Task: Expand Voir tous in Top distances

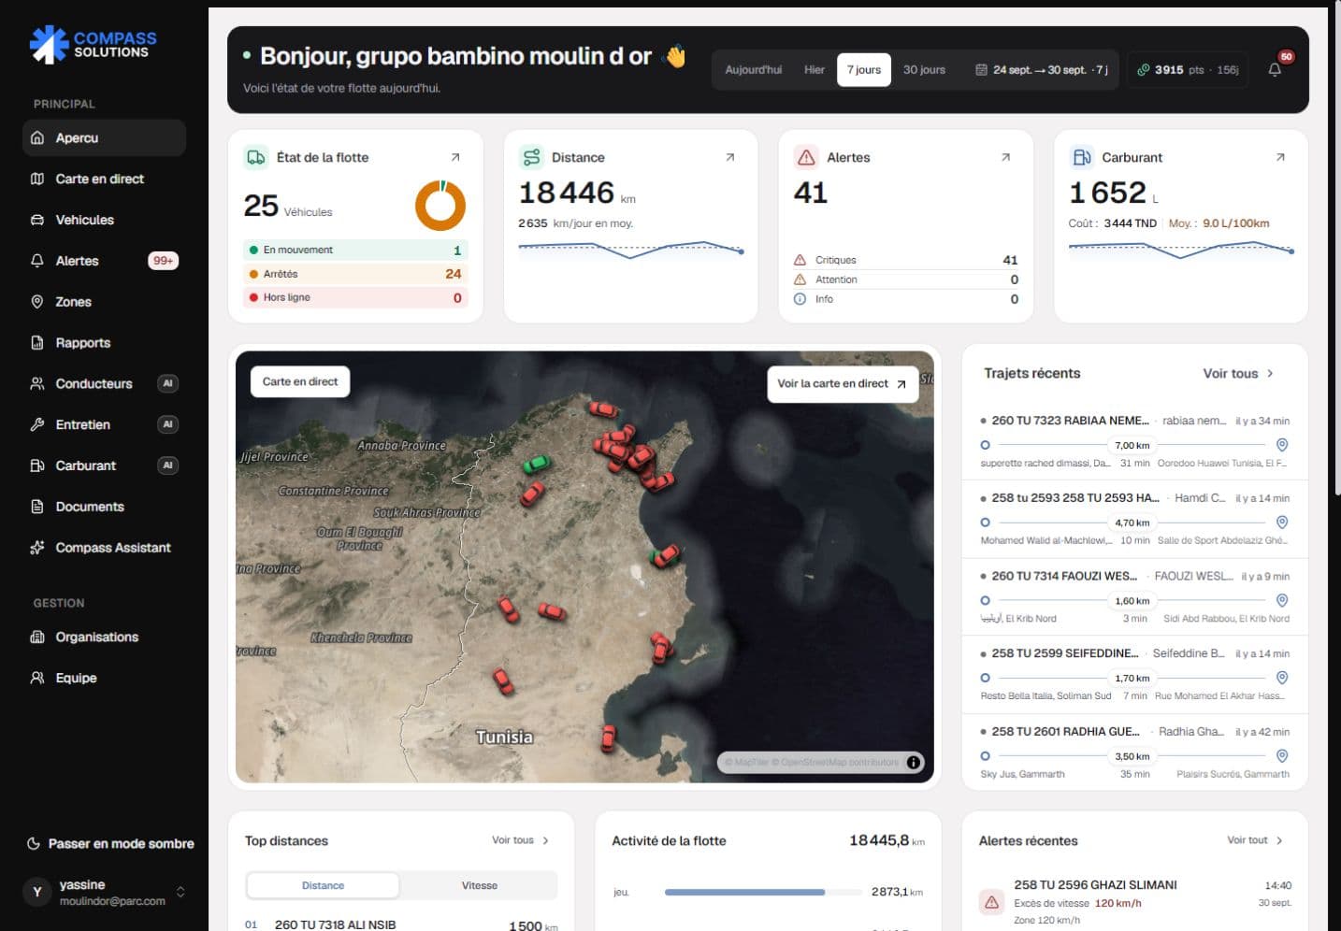Action: click(520, 840)
